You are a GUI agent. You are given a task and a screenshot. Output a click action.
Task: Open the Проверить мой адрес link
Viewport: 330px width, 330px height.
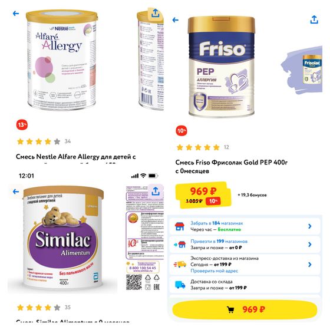coord(214,271)
